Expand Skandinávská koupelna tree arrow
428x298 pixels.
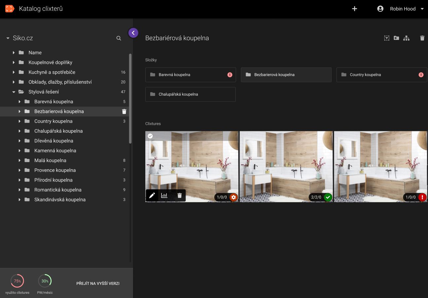[x=19, y=200]
